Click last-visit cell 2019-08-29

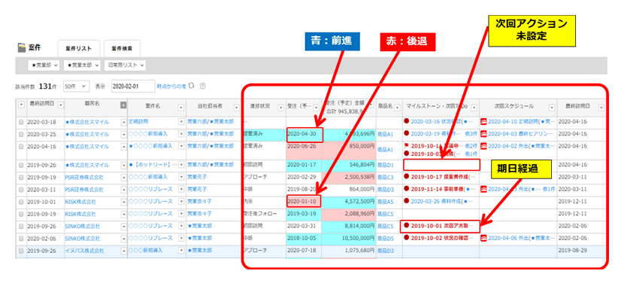point(582,251)
